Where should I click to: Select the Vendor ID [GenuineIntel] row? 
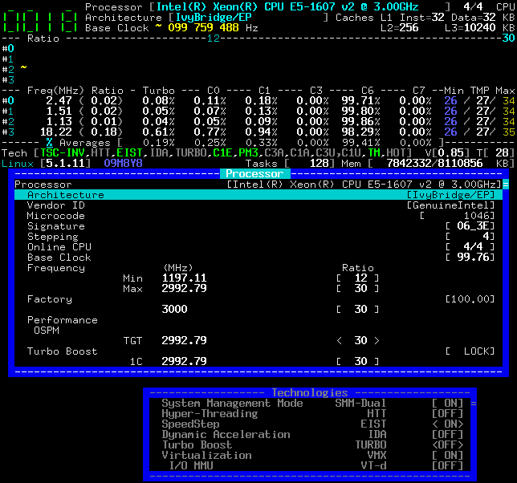pos(258,205)
